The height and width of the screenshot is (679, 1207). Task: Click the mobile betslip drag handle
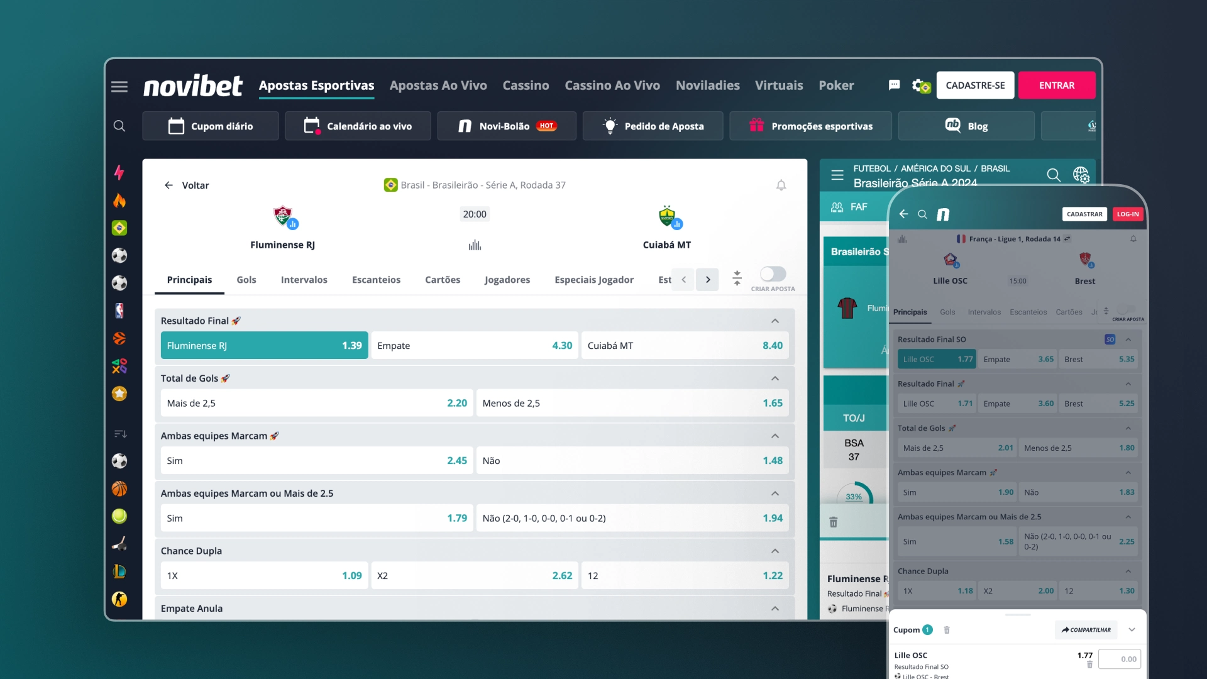click(x=1018, y=614)
